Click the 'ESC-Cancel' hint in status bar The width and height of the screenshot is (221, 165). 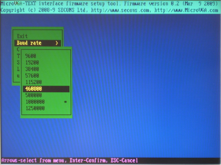pyautogui.click(x=124, y=161)
